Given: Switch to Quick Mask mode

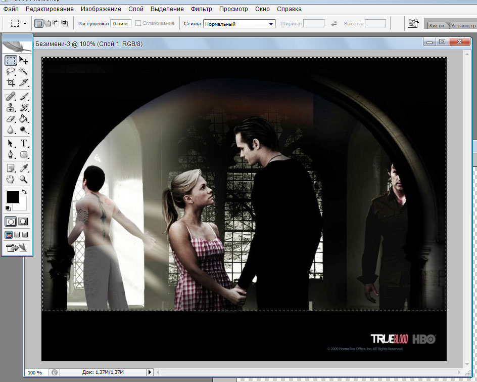Looking at the screenshot, I should (x=23, y=222).
